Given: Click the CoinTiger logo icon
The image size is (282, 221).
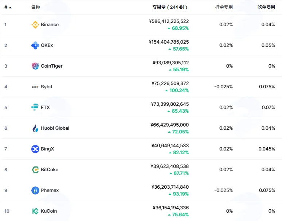Looking at the screenshot, I should point(35,66).
